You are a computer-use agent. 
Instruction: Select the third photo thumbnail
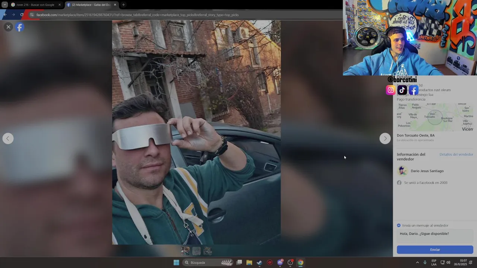[x=208, y=251]
